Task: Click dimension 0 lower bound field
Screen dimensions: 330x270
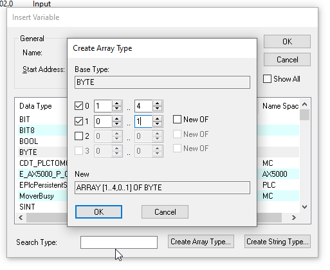Action: [103, 106]
